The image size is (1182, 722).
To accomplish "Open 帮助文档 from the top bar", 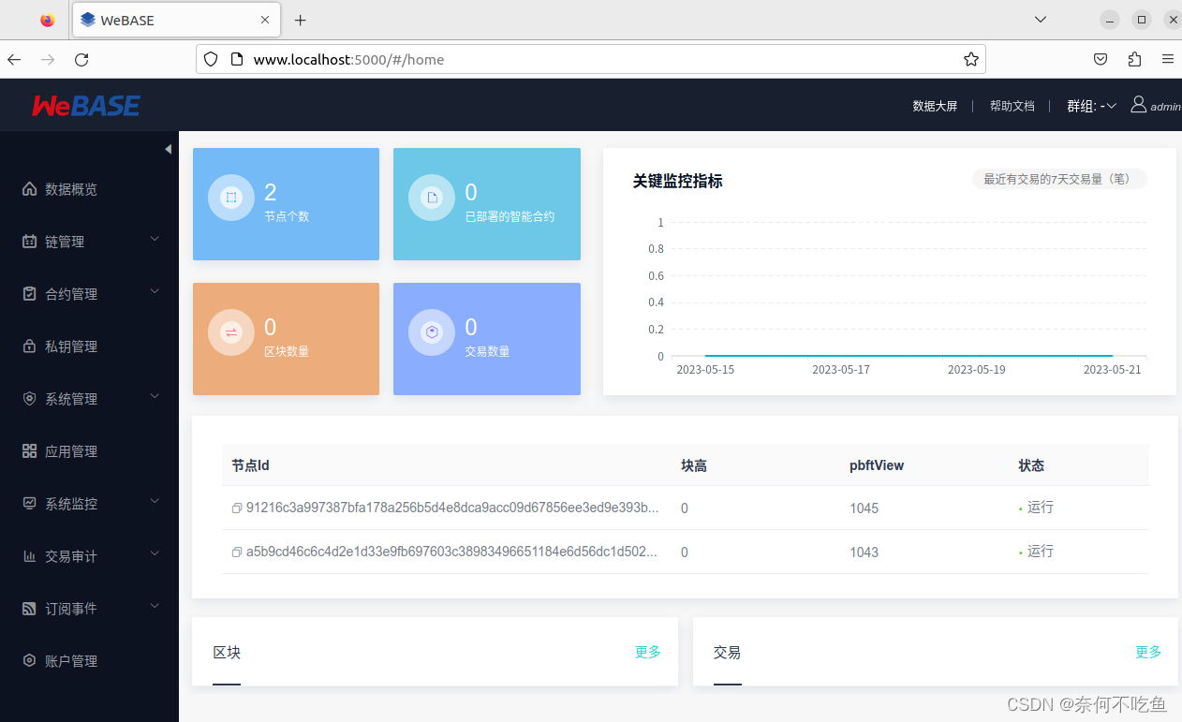I will pyautogui.click(x=1012, y=106).
